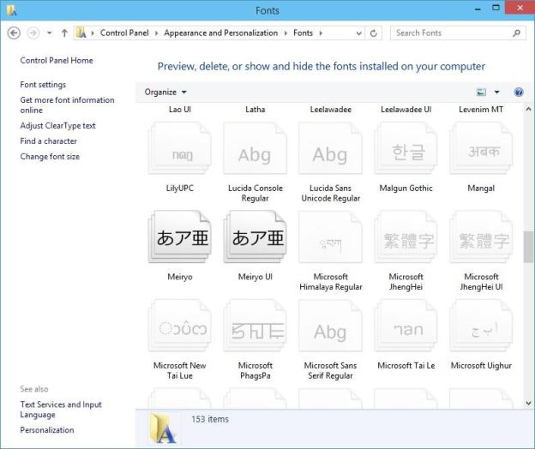
Task: Get more font information online
Action: click(67, 105)
